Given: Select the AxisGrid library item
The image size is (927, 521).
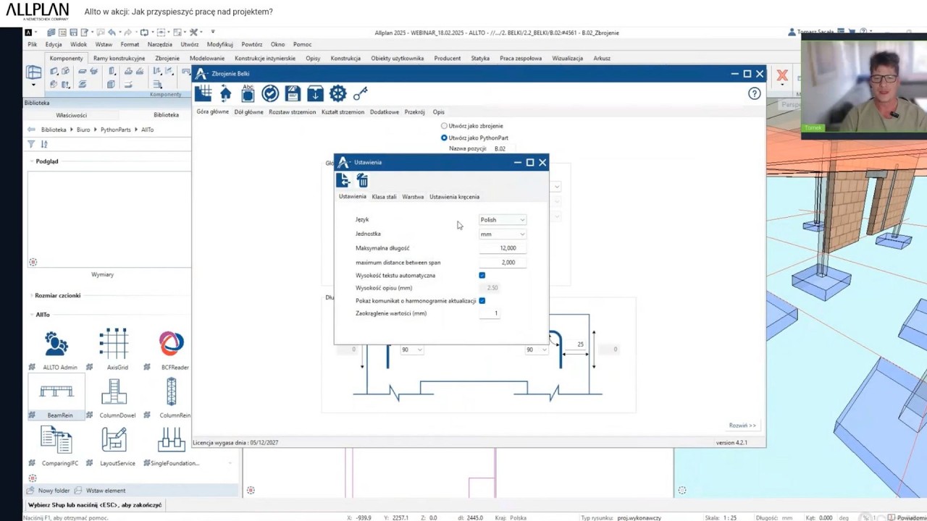Looking at the screenshot, I should [114, 351].
